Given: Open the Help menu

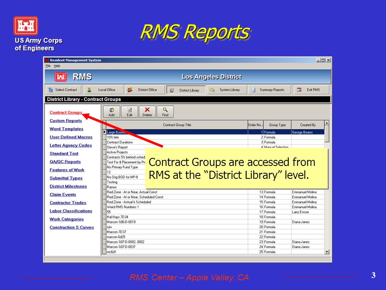Looking at the screenshot, I should (57, 66).
